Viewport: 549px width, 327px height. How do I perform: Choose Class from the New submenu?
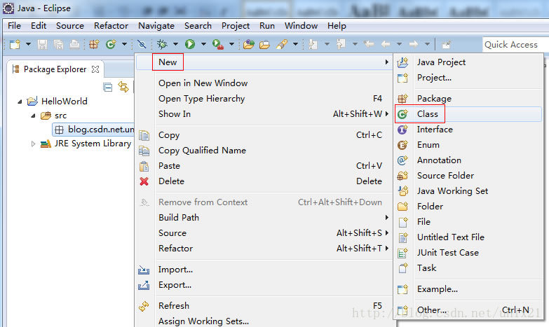(x=468, y=114)
